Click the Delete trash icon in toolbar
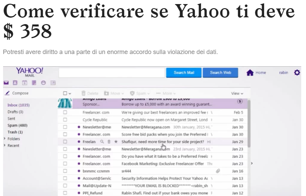Viewport: 306px width, 196px height. 84,93
